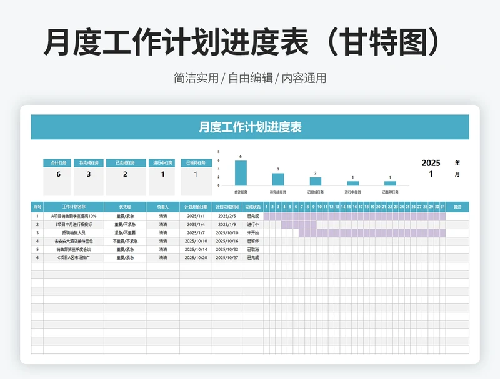This screenshot has width=500, height=379.
Task: Click the 计划完成时间 column header
Action: pos(227,207)
